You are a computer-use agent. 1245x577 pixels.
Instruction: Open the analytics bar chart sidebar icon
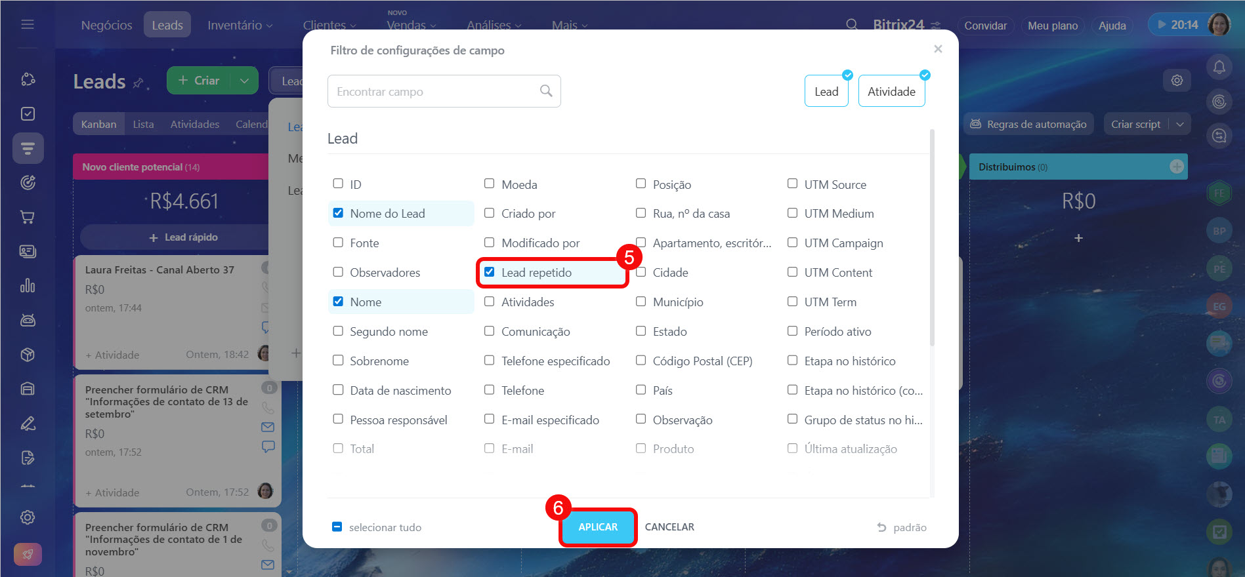pos(28,286)
